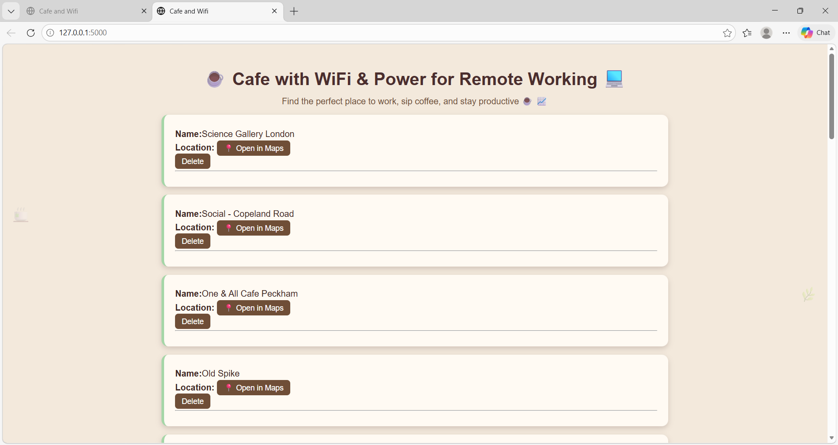Screen dimensions: 838x445
Task: Click the page scrollbar down arrow
Action: coord(831,438)
